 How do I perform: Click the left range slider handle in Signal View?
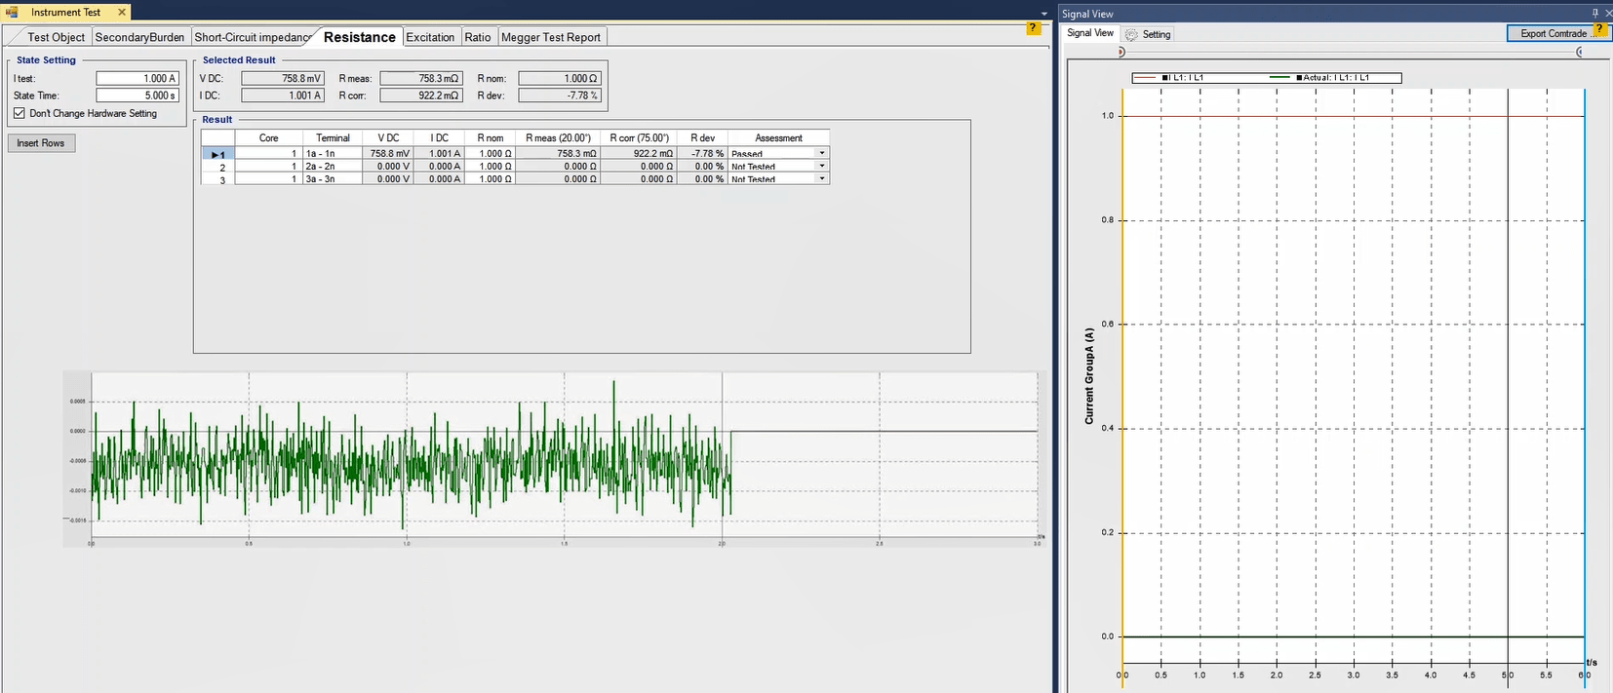1121,52
